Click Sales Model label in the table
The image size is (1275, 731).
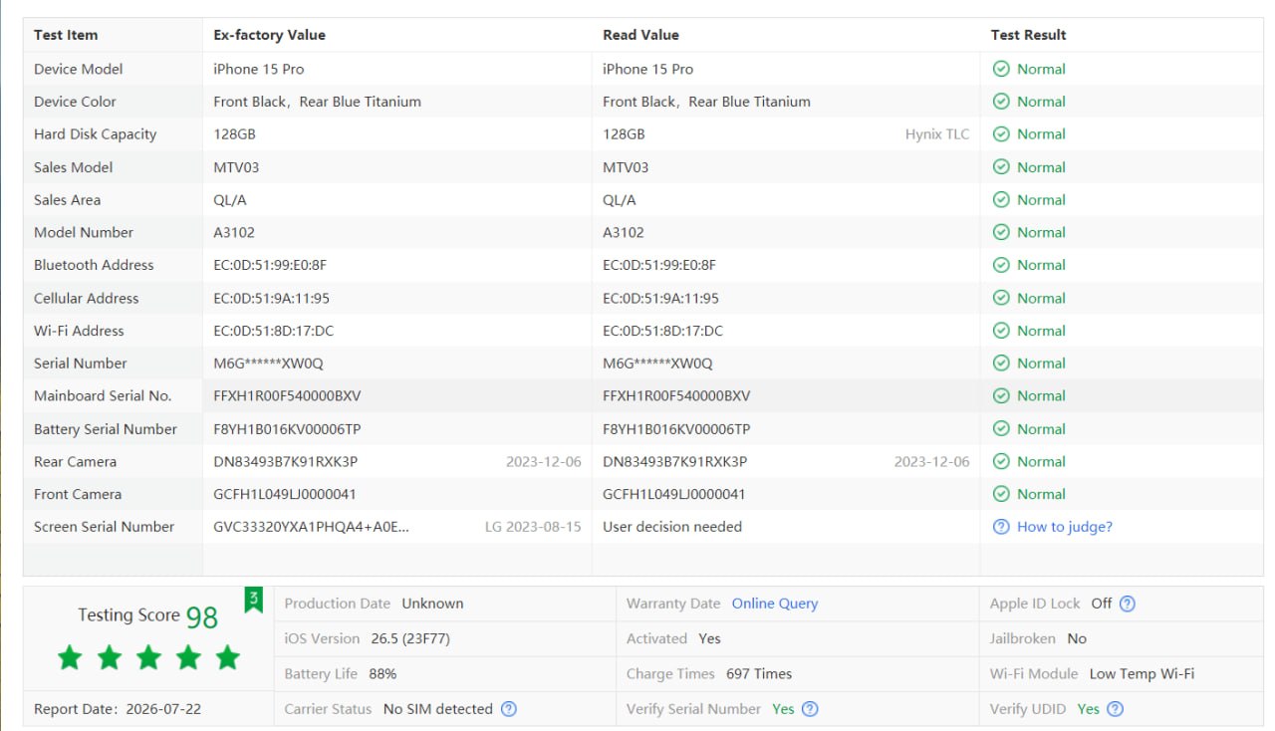(x=73, y=167)
